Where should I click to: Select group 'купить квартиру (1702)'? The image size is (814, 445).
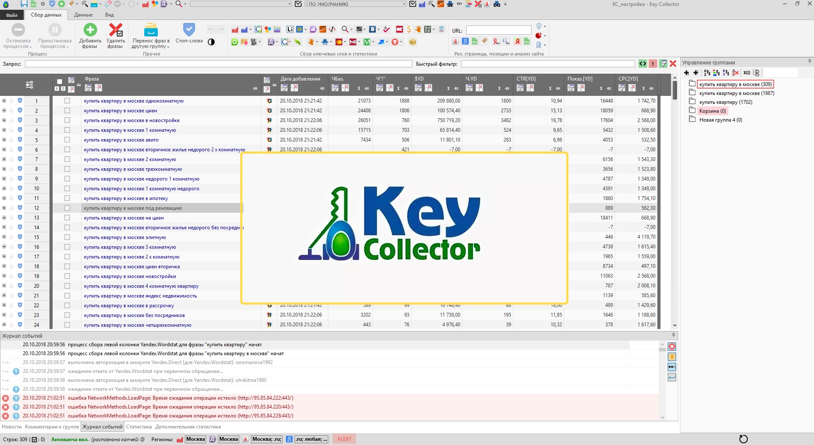pyautogui.click(x=726, y=102)
